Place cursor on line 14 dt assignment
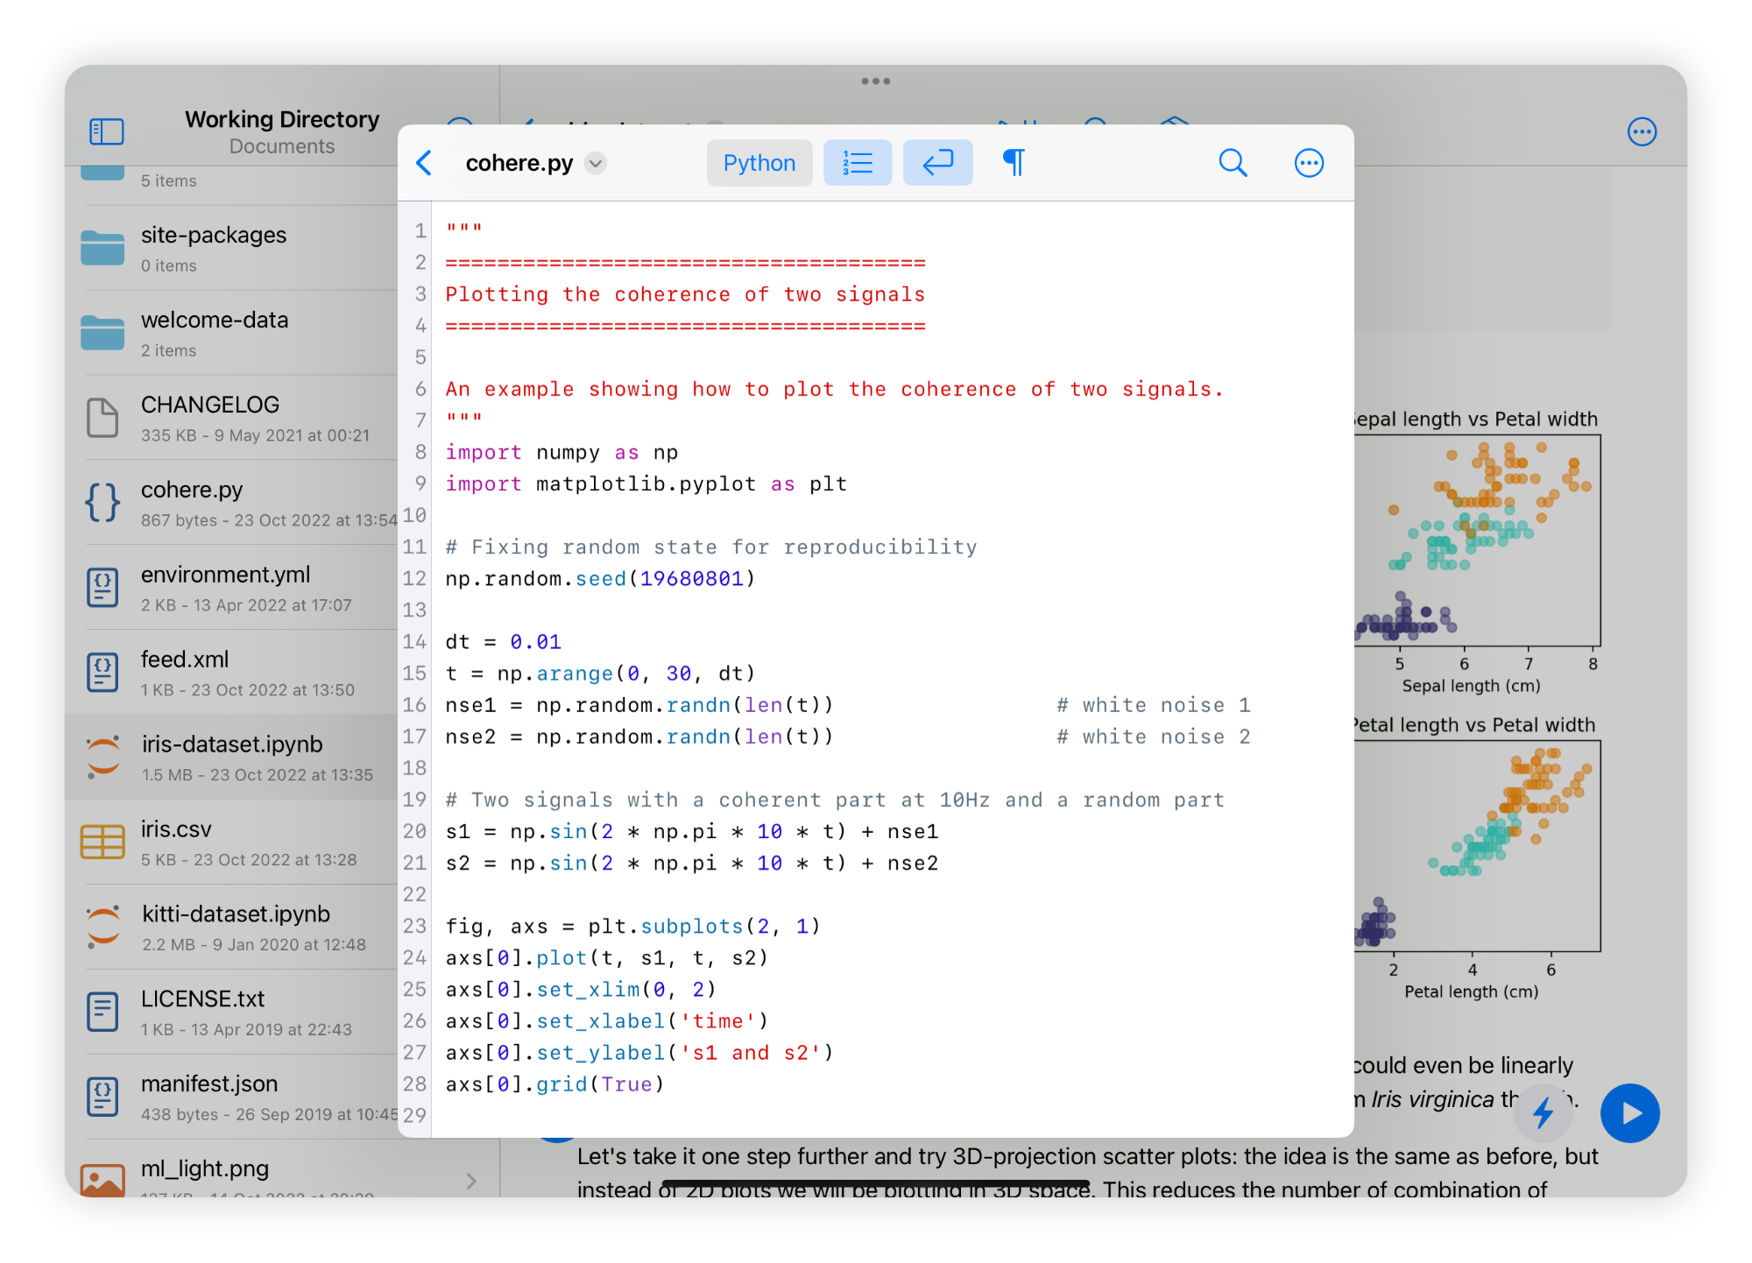This screenshot has width=1752, height=1263. click(x=504, y=642)
